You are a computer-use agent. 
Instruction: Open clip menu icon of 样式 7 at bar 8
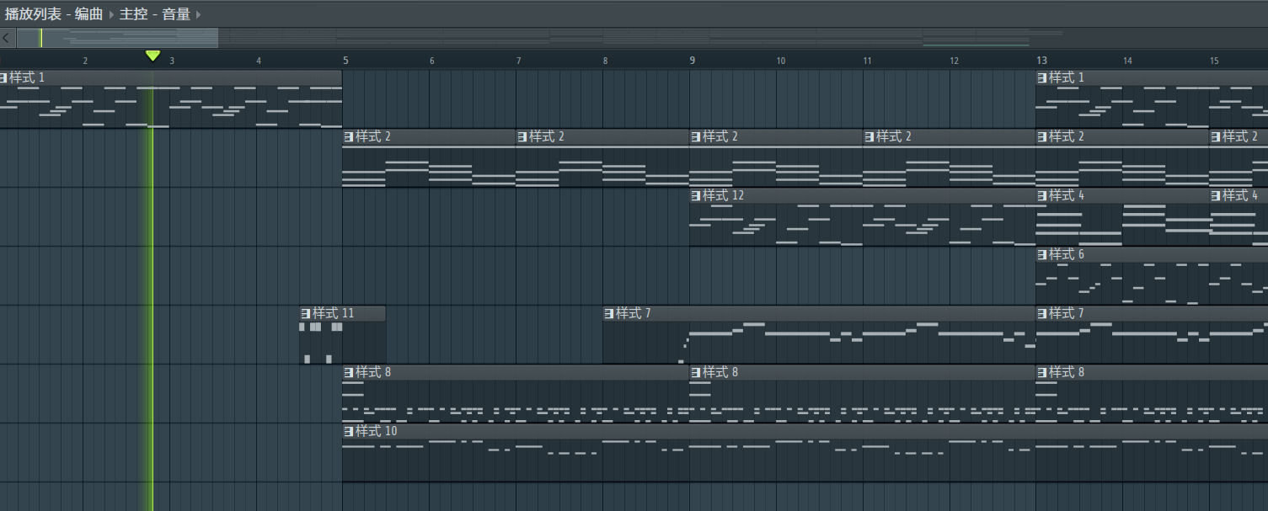[x=609, y=313]
